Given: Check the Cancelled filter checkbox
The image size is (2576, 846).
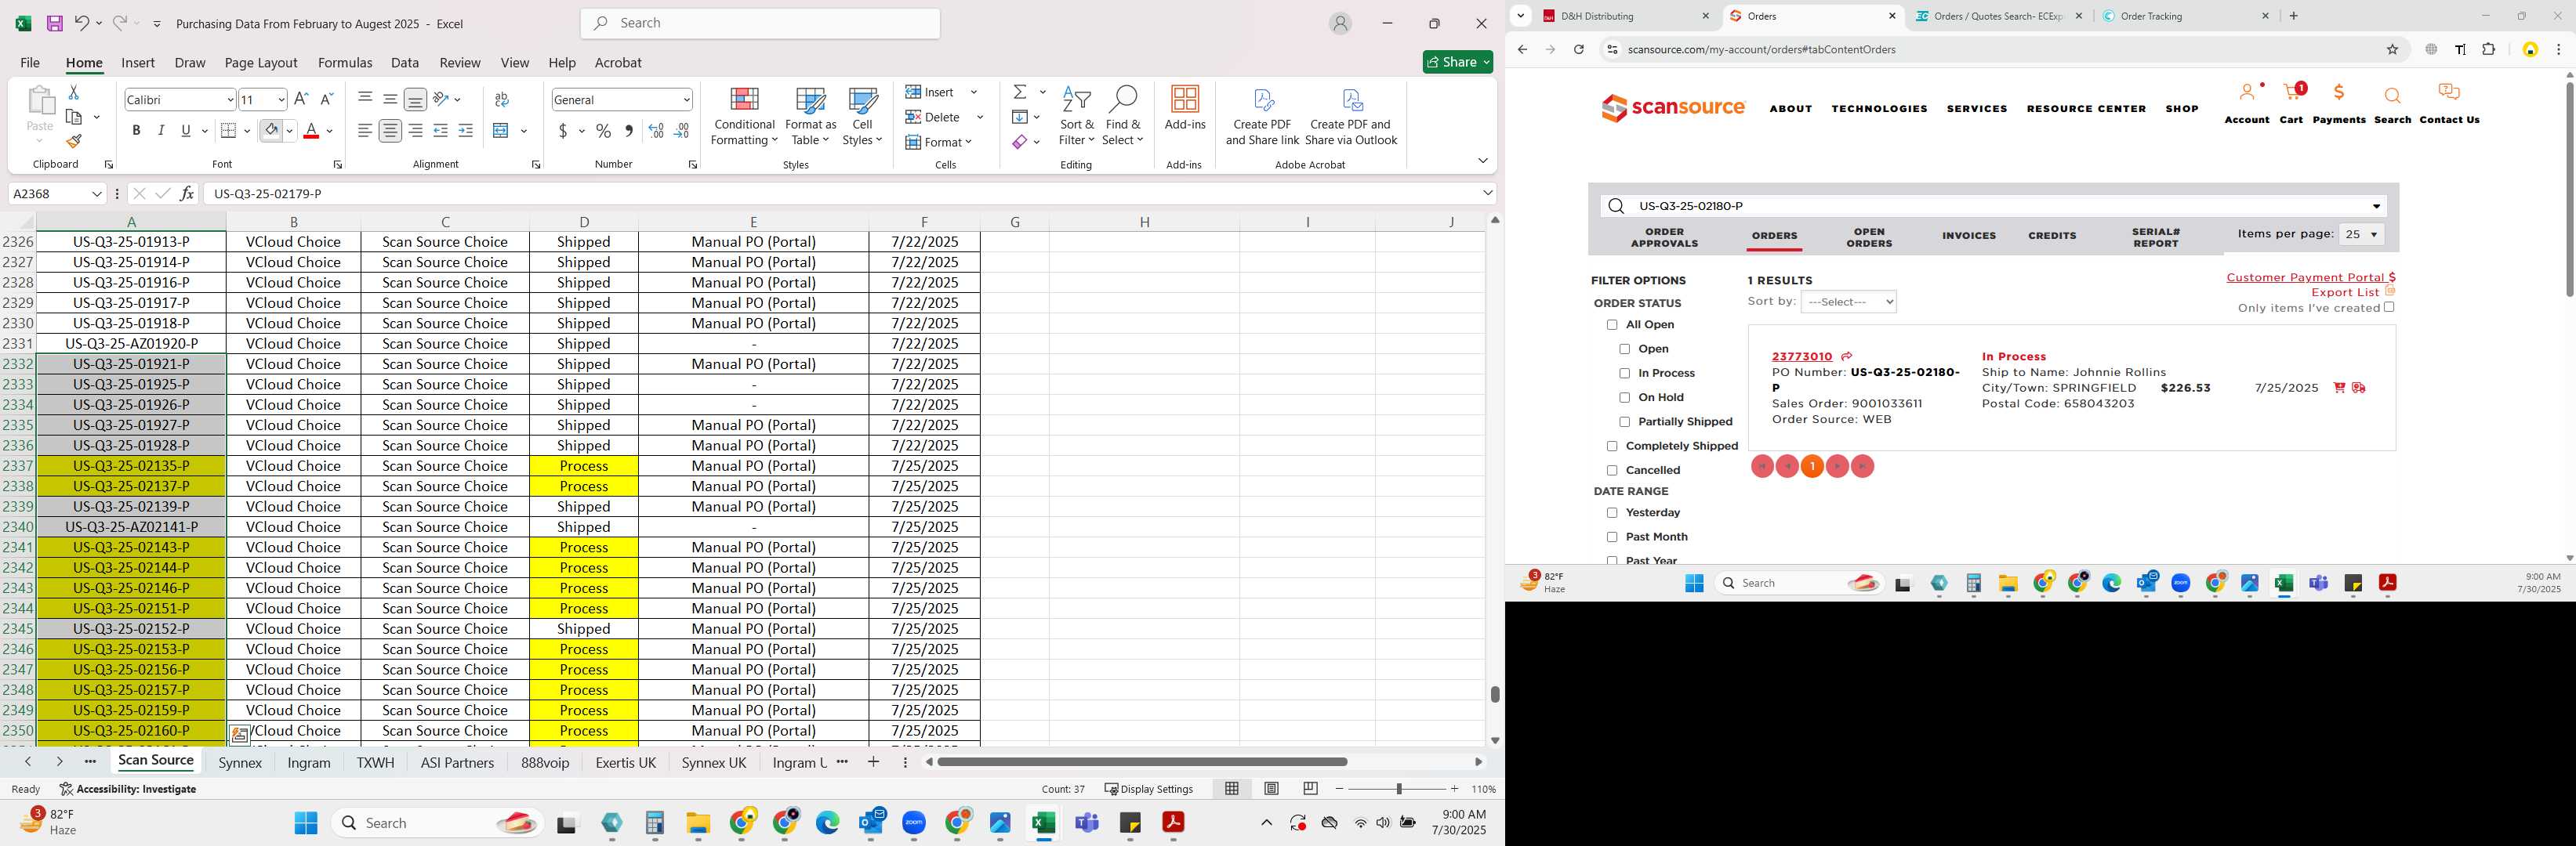Looking at the screenshot, I should coord(1612,471).
